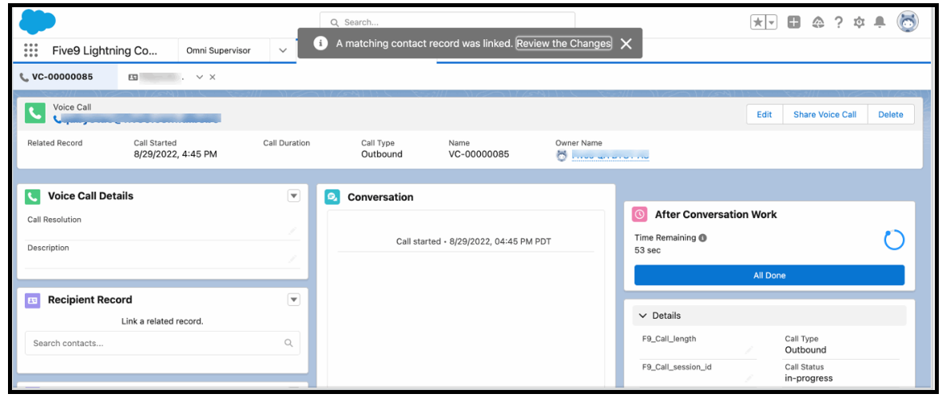The width and height of the screenshot is (942, 398).
Task: Open the Help question mark icon
Action: [839, 22]
